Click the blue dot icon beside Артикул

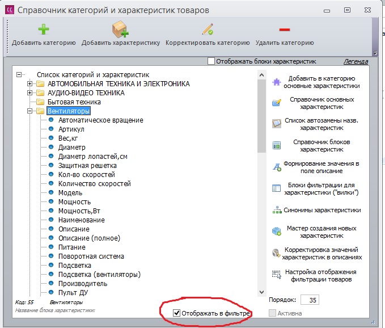coord(51,129)
